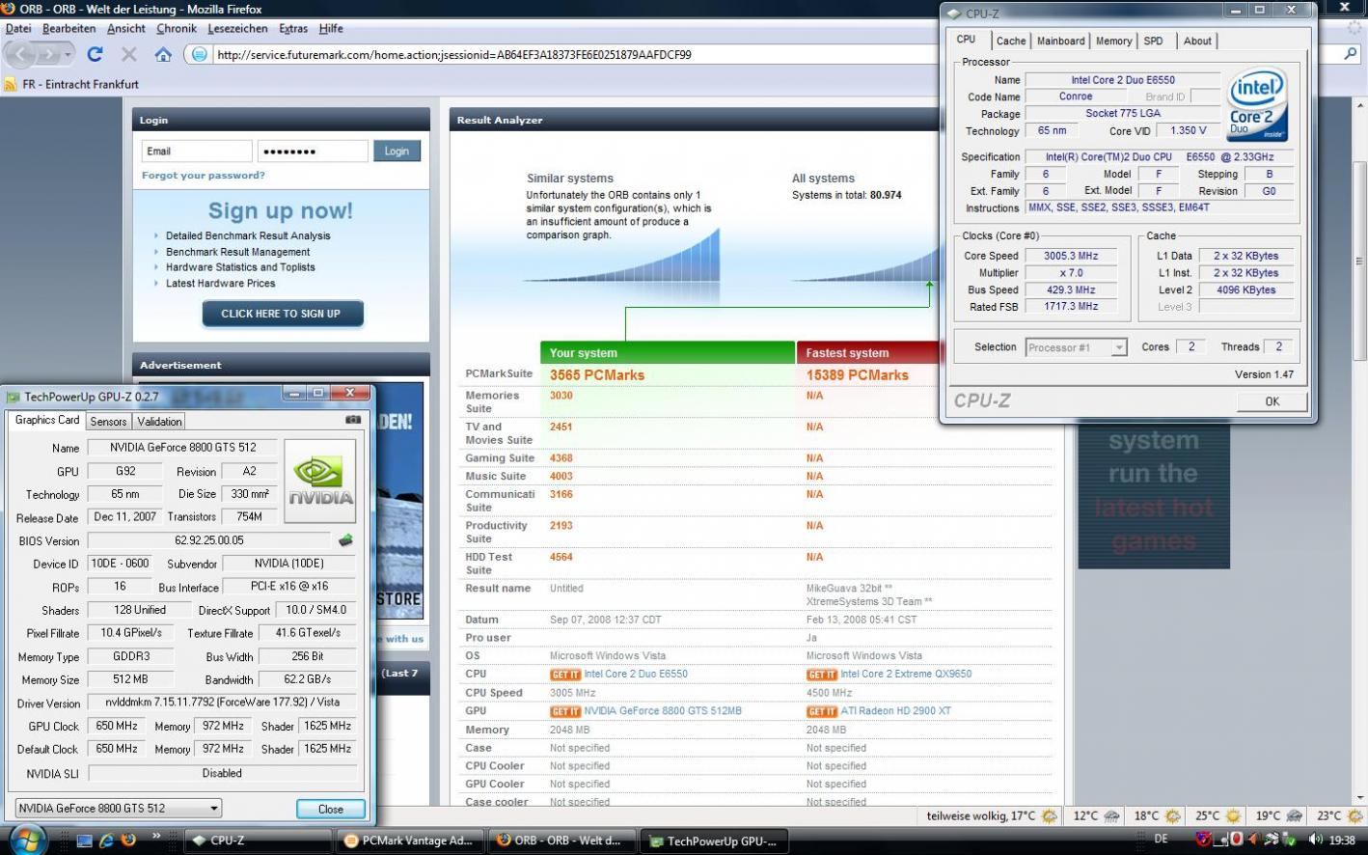Click the stop loading X icon
This screenshot has height=855, width=1368.
pos(129,55)
